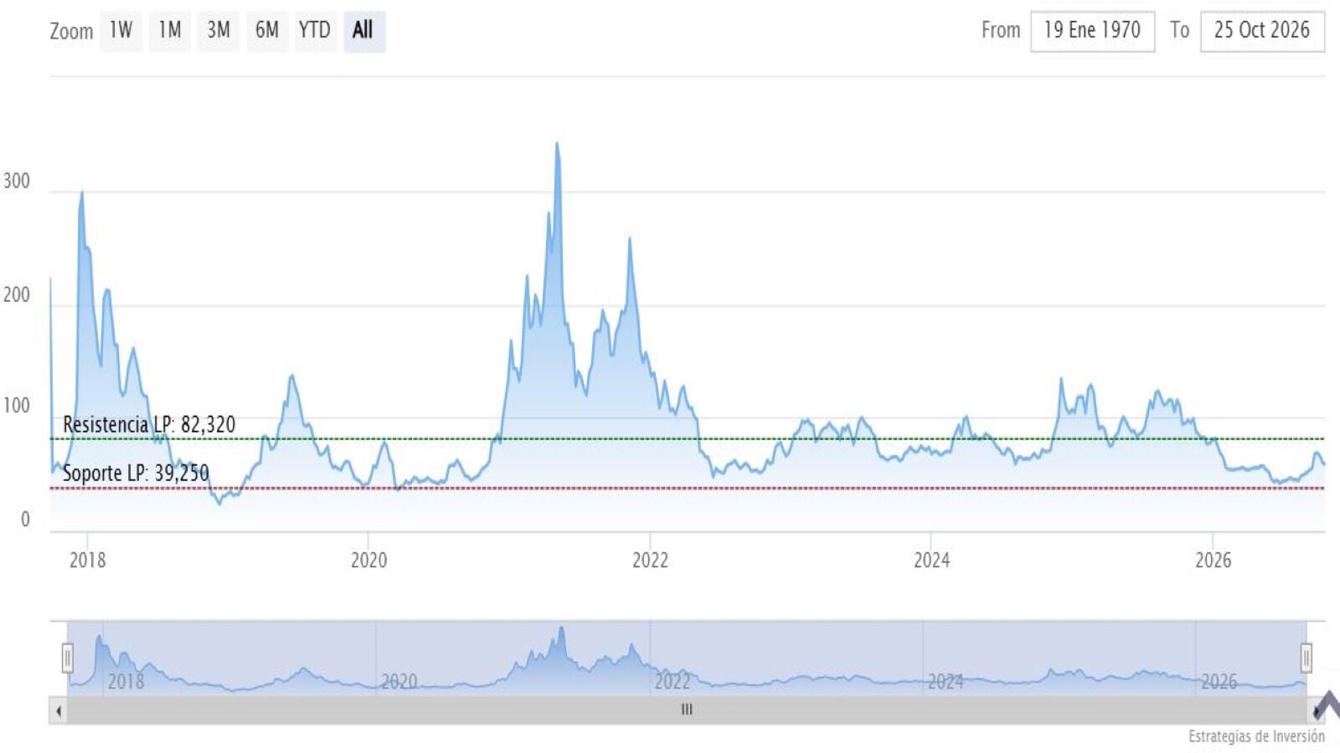Click the 200 y-axis label
The height and width of the screenshot is (753, 1340).
pyautogui.click(x=17, y=295)
